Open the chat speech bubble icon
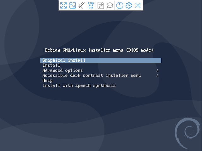 [x=110, y=5]
